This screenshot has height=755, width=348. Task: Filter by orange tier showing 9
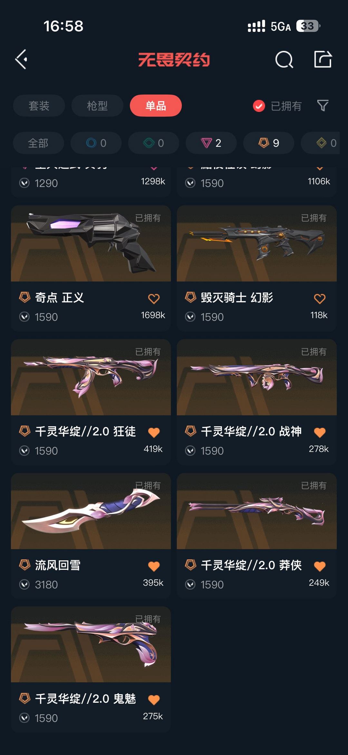point(269,143)
